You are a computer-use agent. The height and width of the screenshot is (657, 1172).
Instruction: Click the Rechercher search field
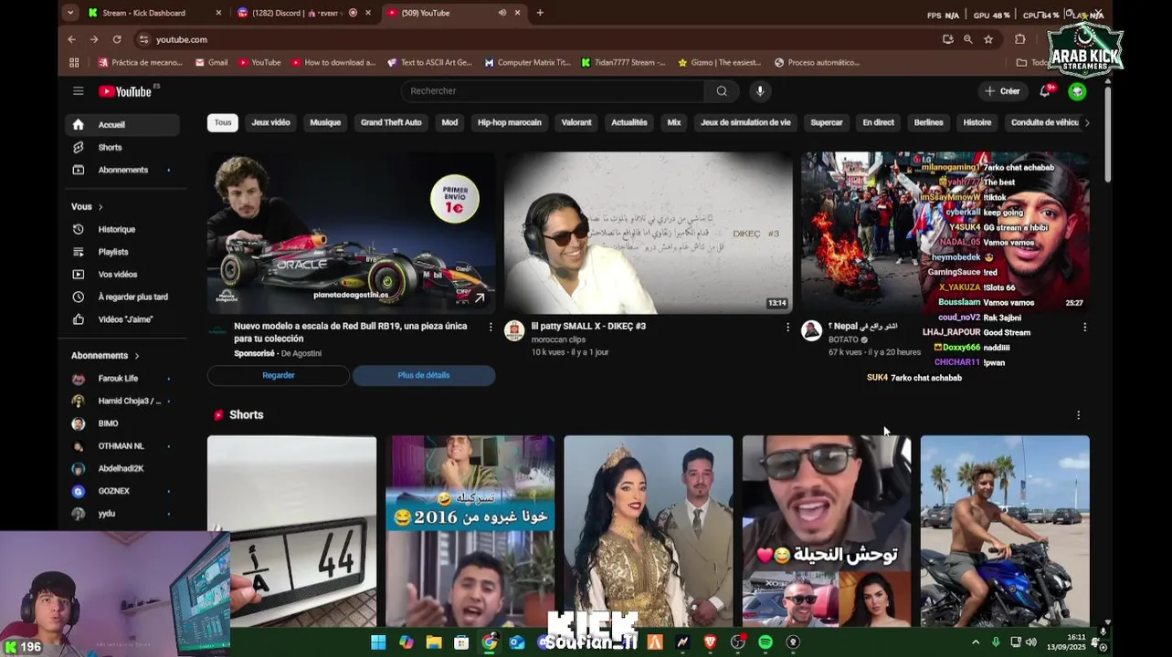click(x=553, y=91)
